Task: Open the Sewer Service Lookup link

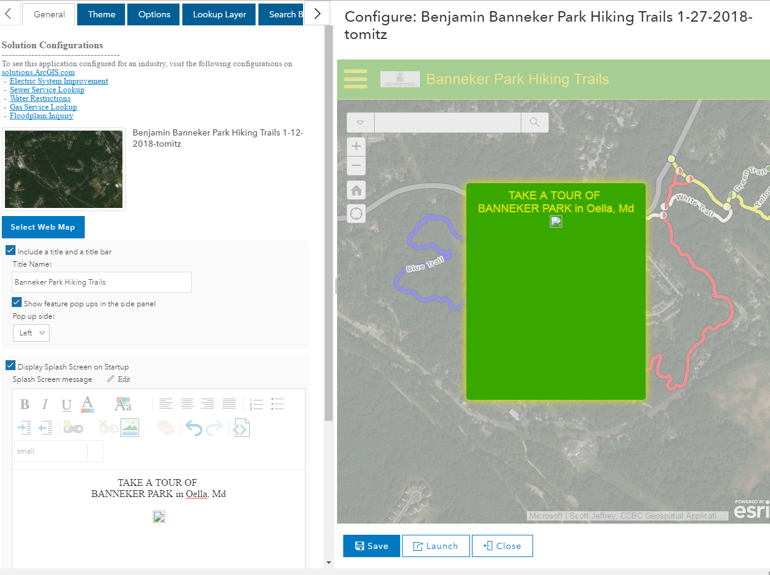Action: (47, 90)
